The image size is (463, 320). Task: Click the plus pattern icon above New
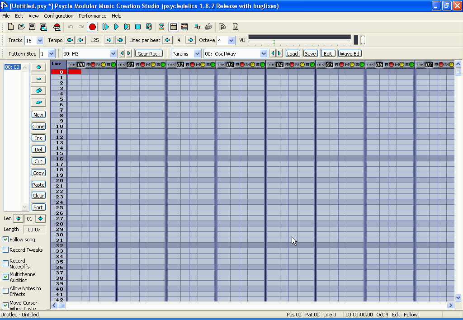[38, 67]
